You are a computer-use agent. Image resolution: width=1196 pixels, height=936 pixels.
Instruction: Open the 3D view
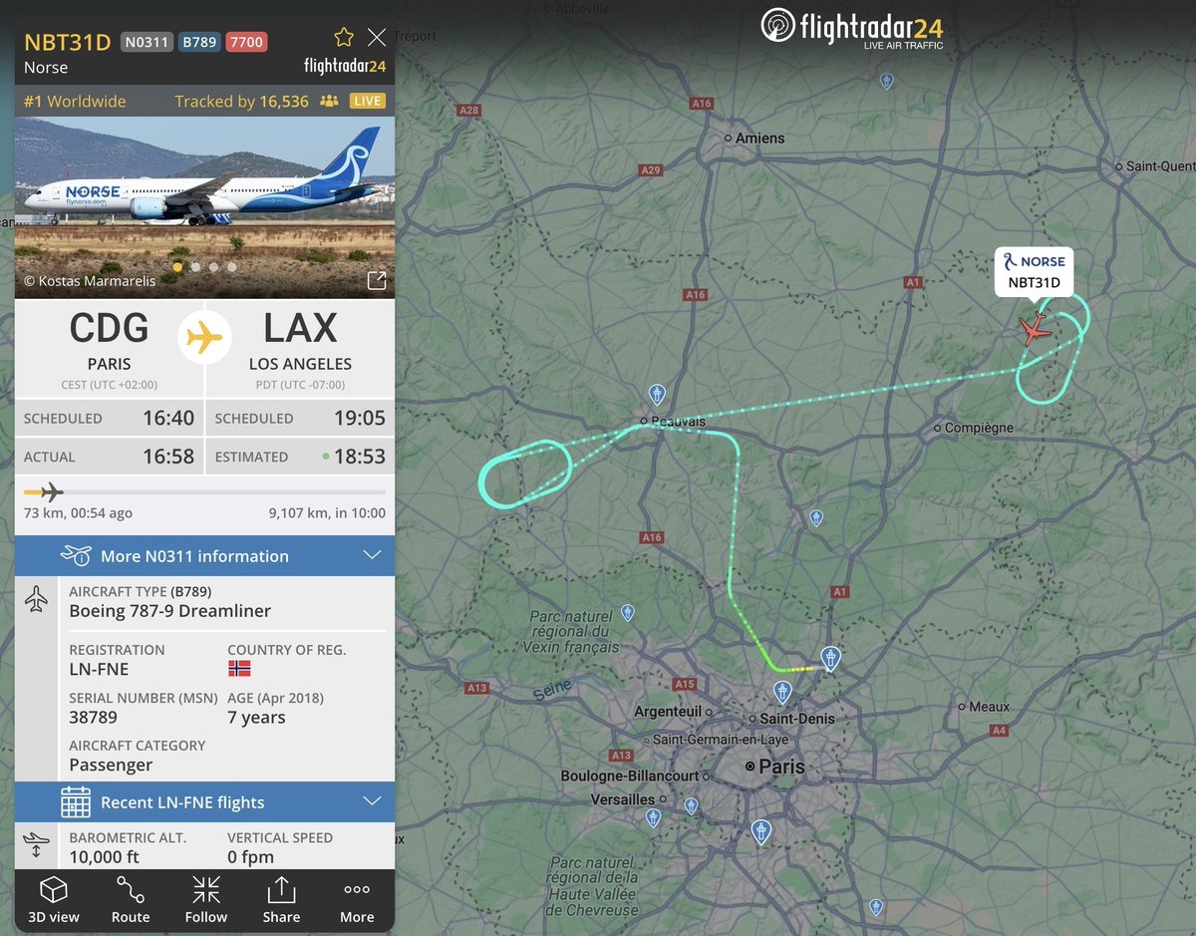(52, 900)
